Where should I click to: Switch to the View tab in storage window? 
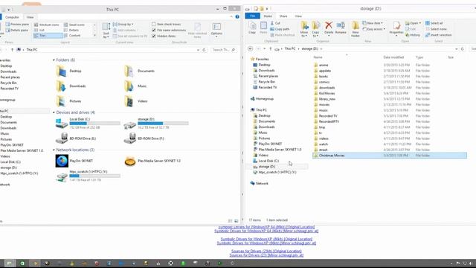pos(298,16)
